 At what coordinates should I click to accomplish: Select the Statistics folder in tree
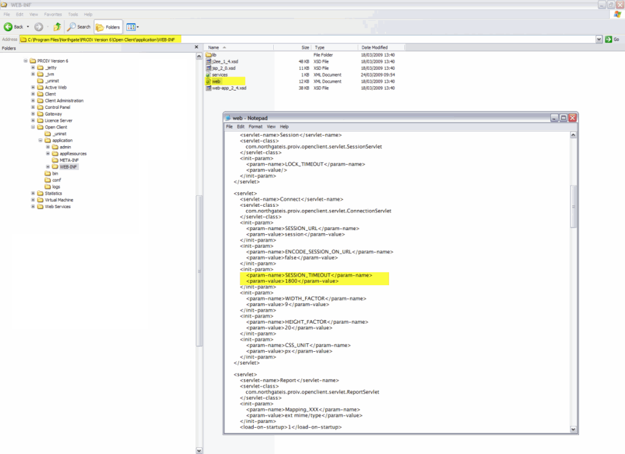click(x=53, y=193)
